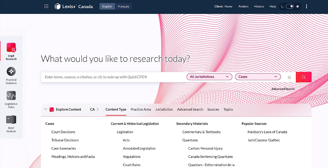The image size is (328, 168).
Task: Open the app grid launcher icon
Action: pyautogui.click(x=46, y=6)
